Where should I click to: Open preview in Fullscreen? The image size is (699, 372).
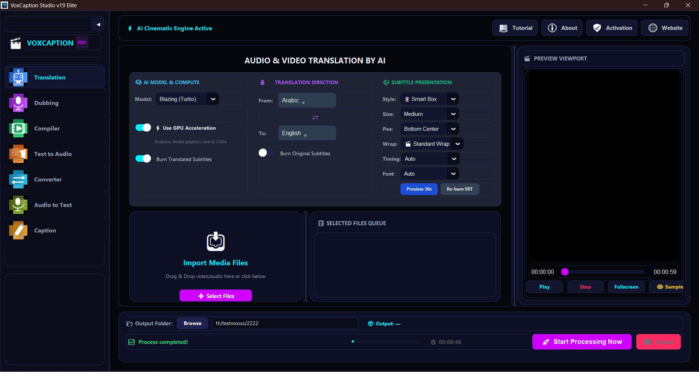[x=626, y=287]
